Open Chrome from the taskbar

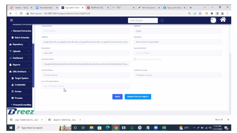116,128
